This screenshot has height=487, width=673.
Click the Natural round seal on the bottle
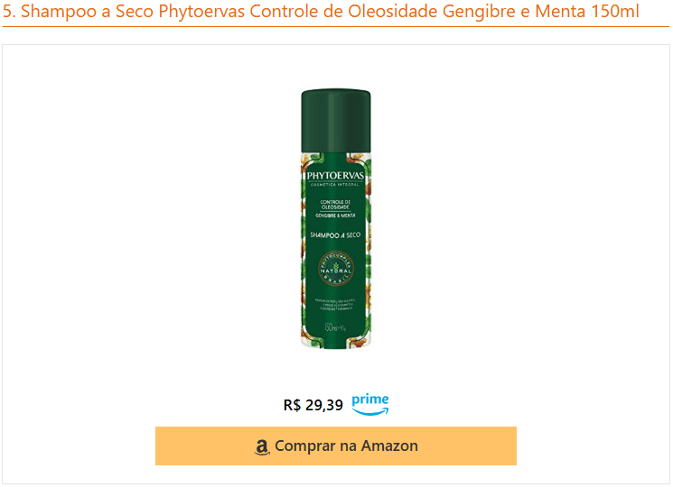point(336,269)
